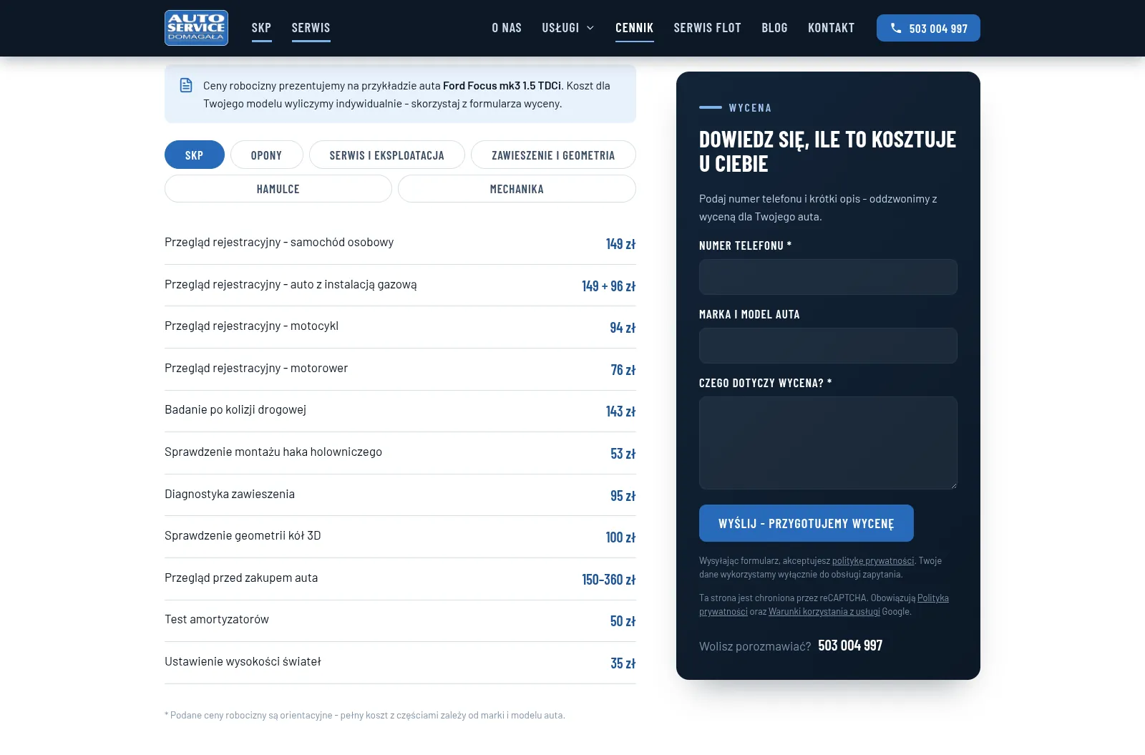Open the Cennik menu item
Screen dimensions: 1145x755
pyautogui.click(x=634, y=28)
